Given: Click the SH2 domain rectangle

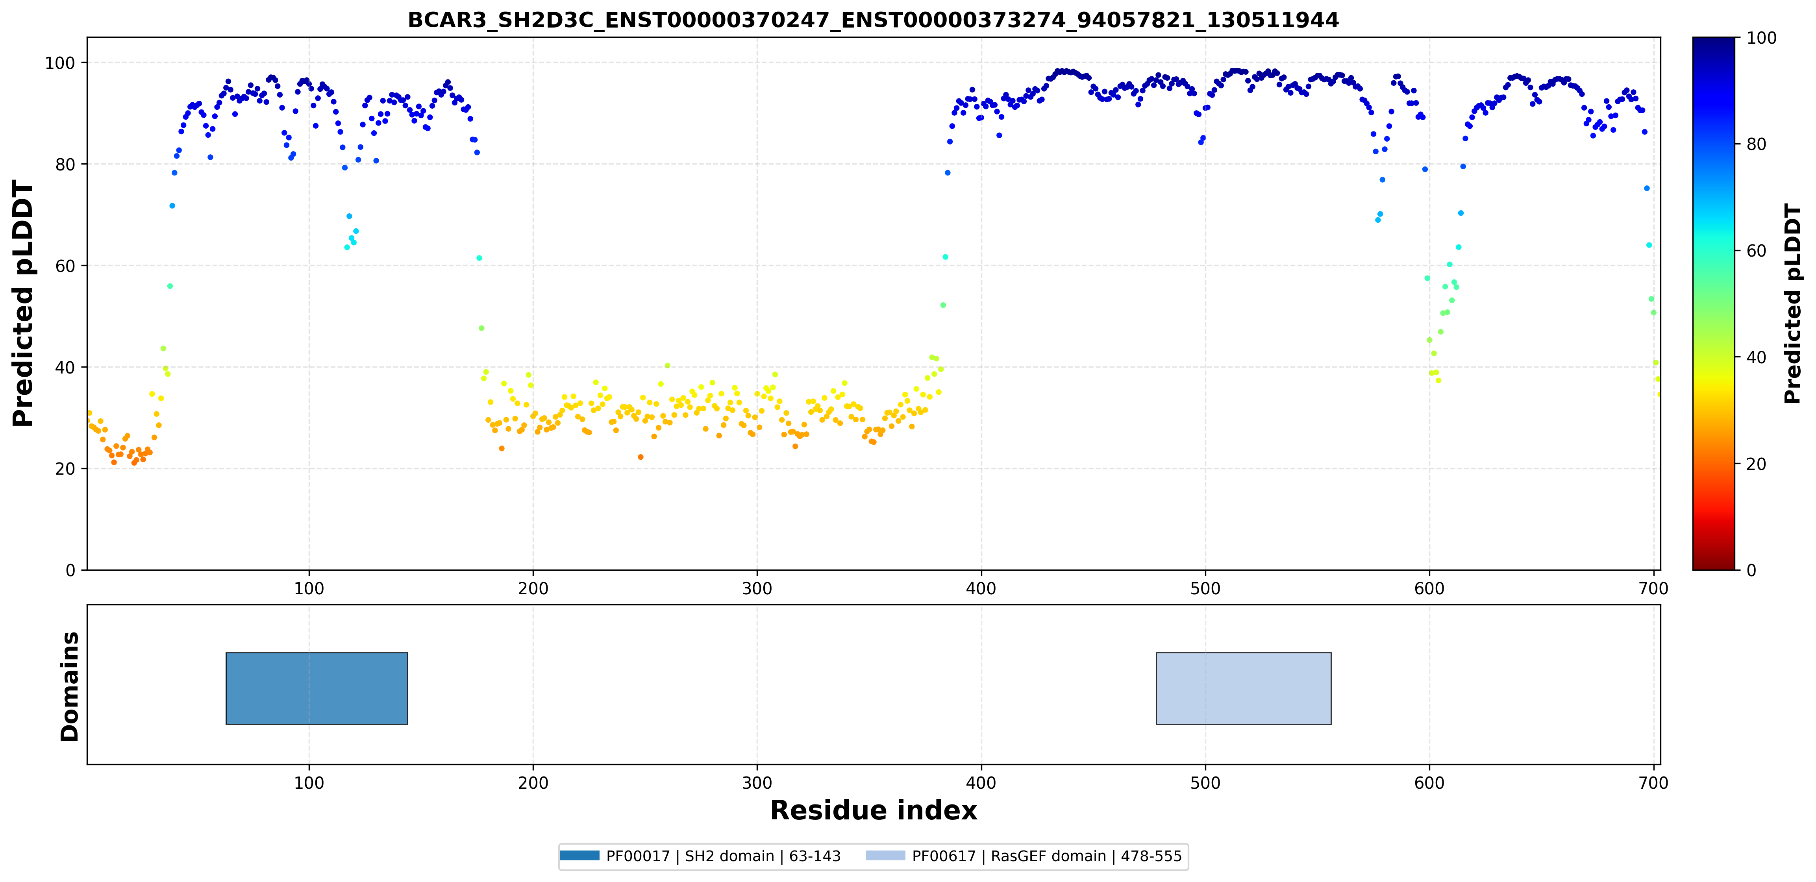Looking at the screenshot, I should (317, 688).
